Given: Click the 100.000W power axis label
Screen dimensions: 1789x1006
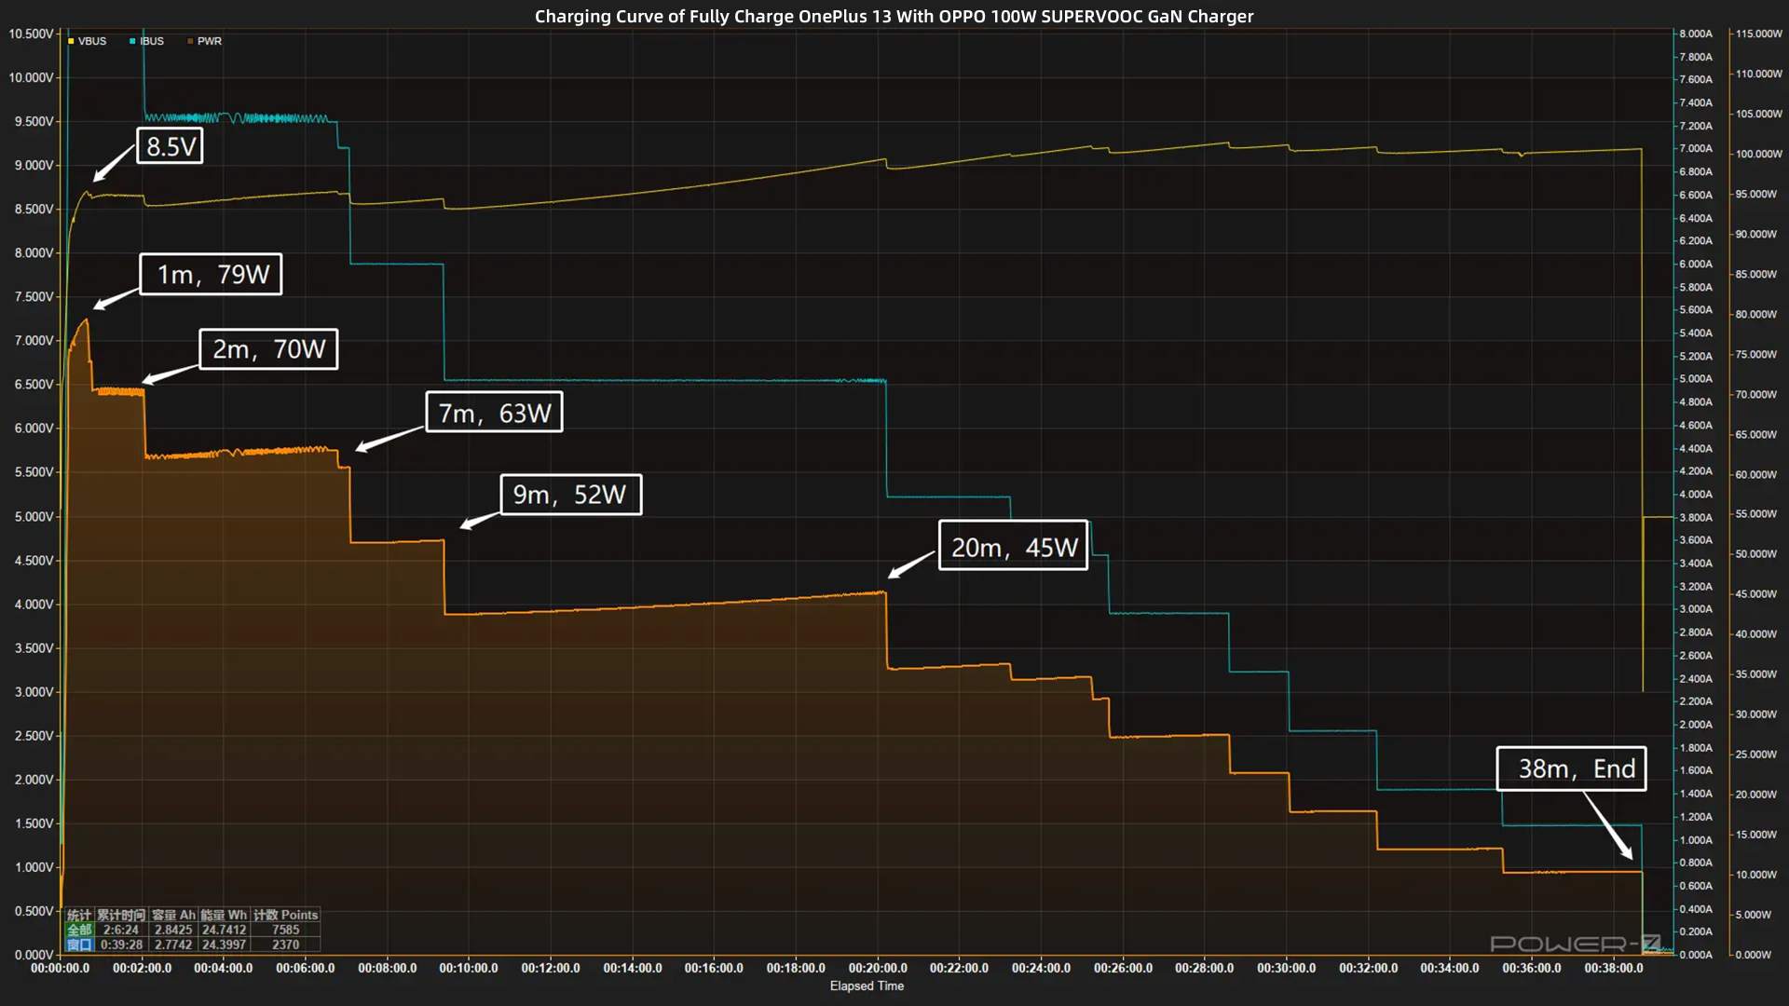Looking at the screenshot, I should click(1759, 154).
